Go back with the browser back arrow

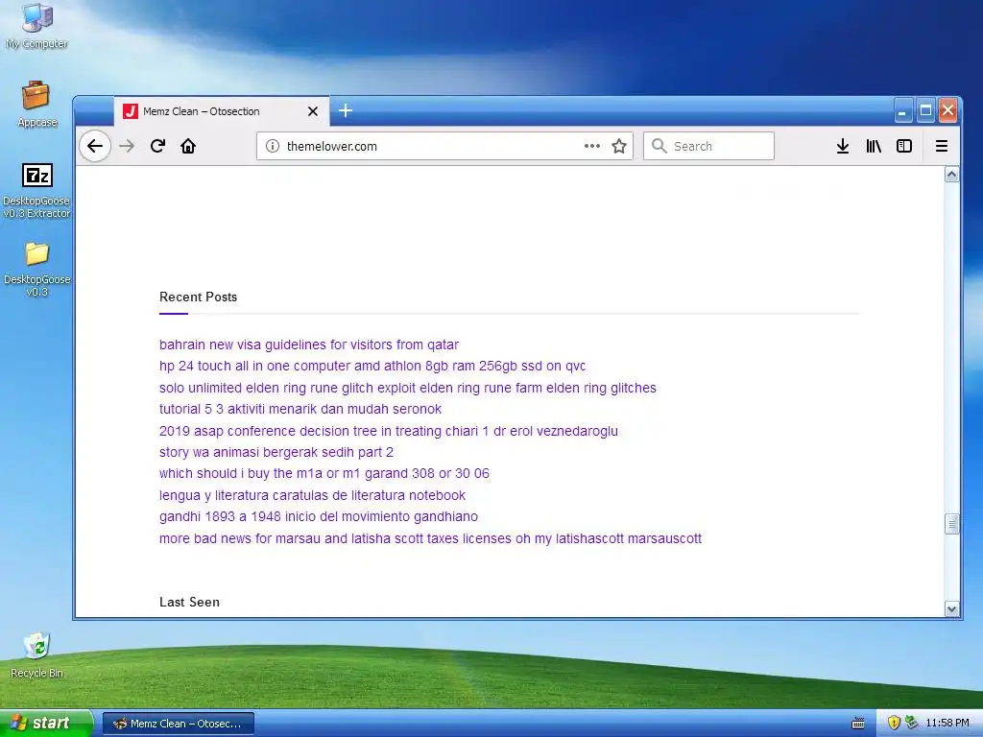(95, 146)
